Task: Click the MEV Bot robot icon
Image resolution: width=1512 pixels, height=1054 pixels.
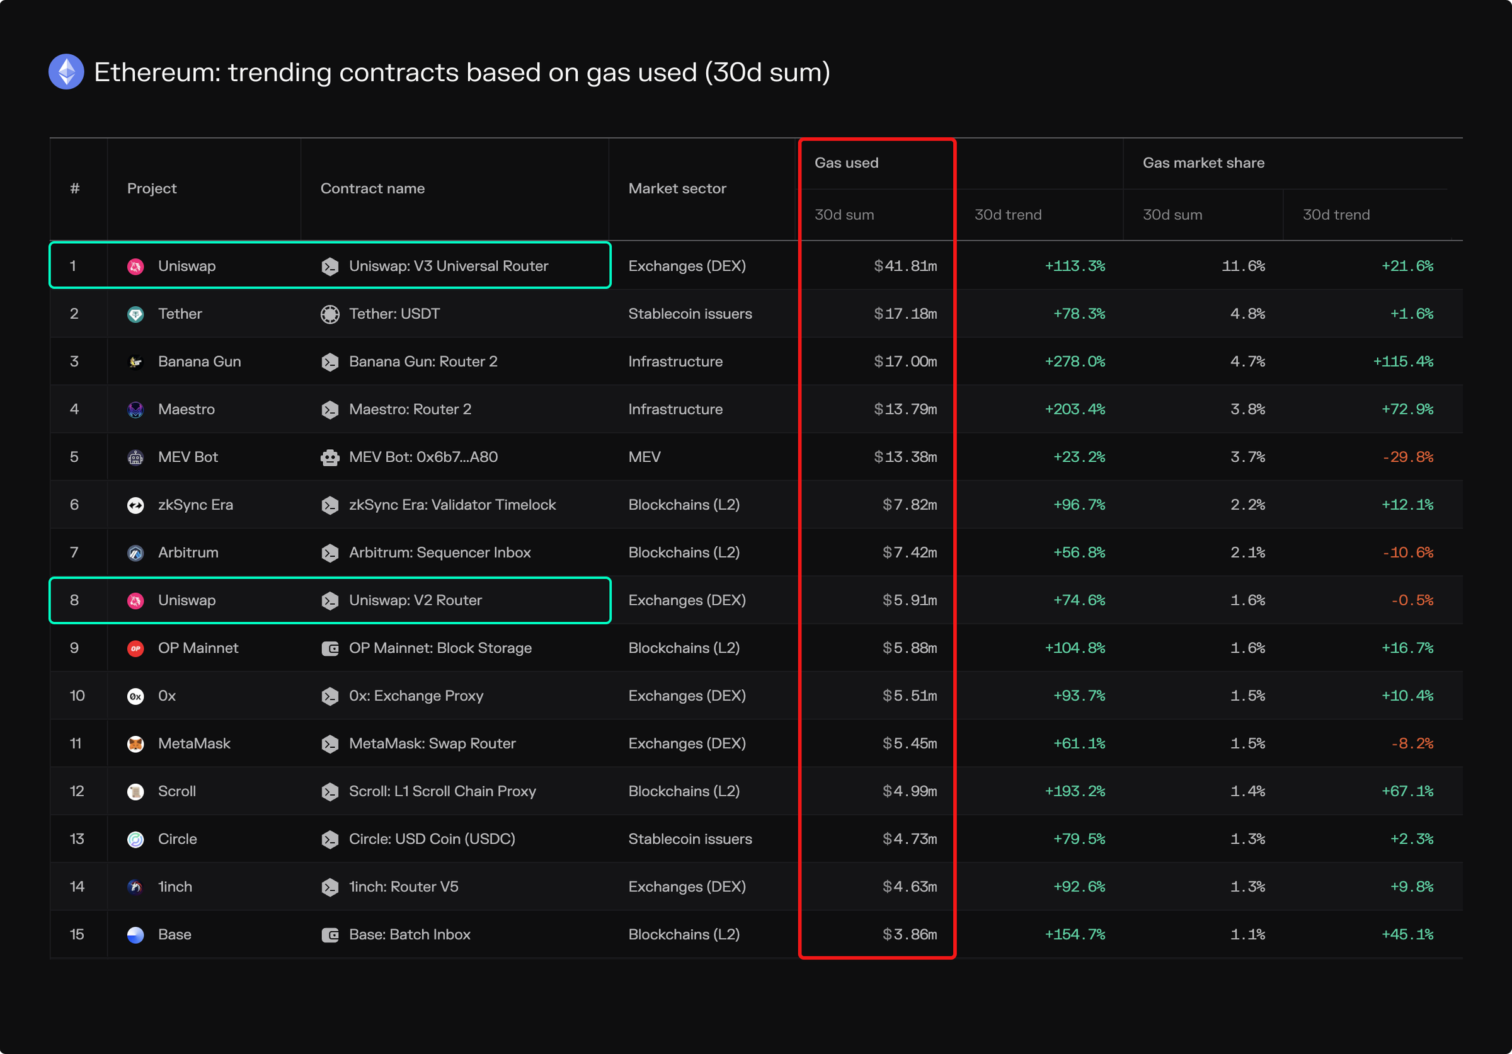Action: pos(135,457)
